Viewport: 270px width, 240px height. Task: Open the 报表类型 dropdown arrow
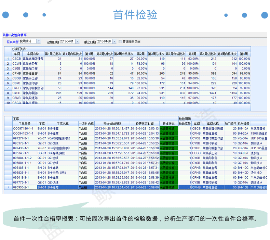click(39, 41)
